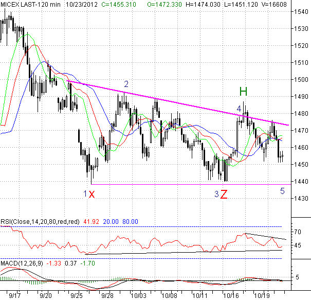This screenshot has width=311, height=300.
Task: Click the MACD histogram value -1.70
Action: (88, 263)
